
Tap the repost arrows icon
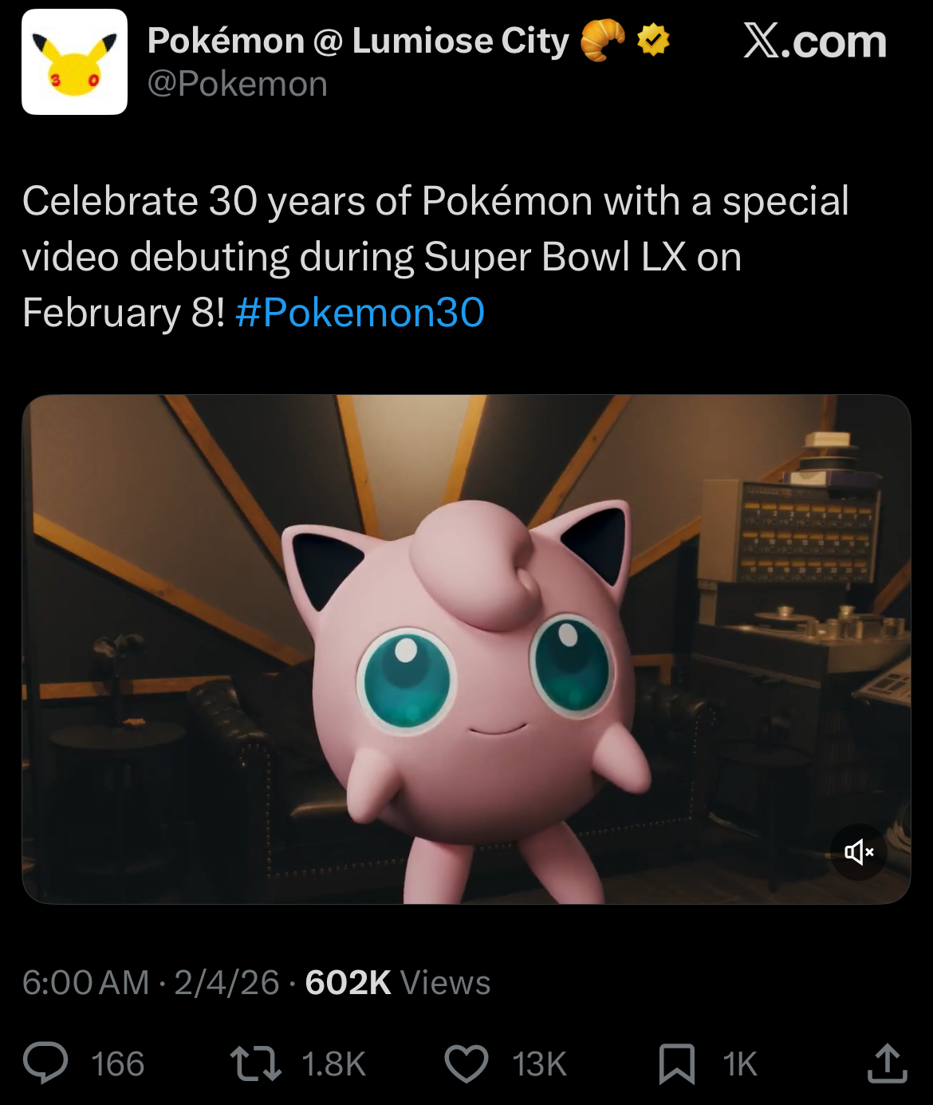[x=255, y=1064]
